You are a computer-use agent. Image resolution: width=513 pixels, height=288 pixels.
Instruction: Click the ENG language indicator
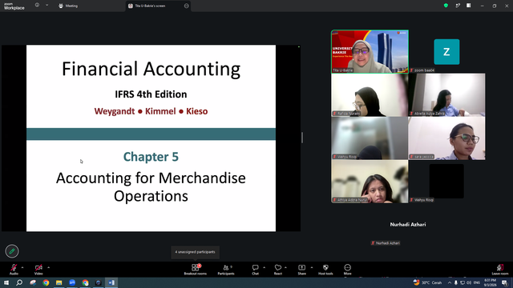coord(477,282)
